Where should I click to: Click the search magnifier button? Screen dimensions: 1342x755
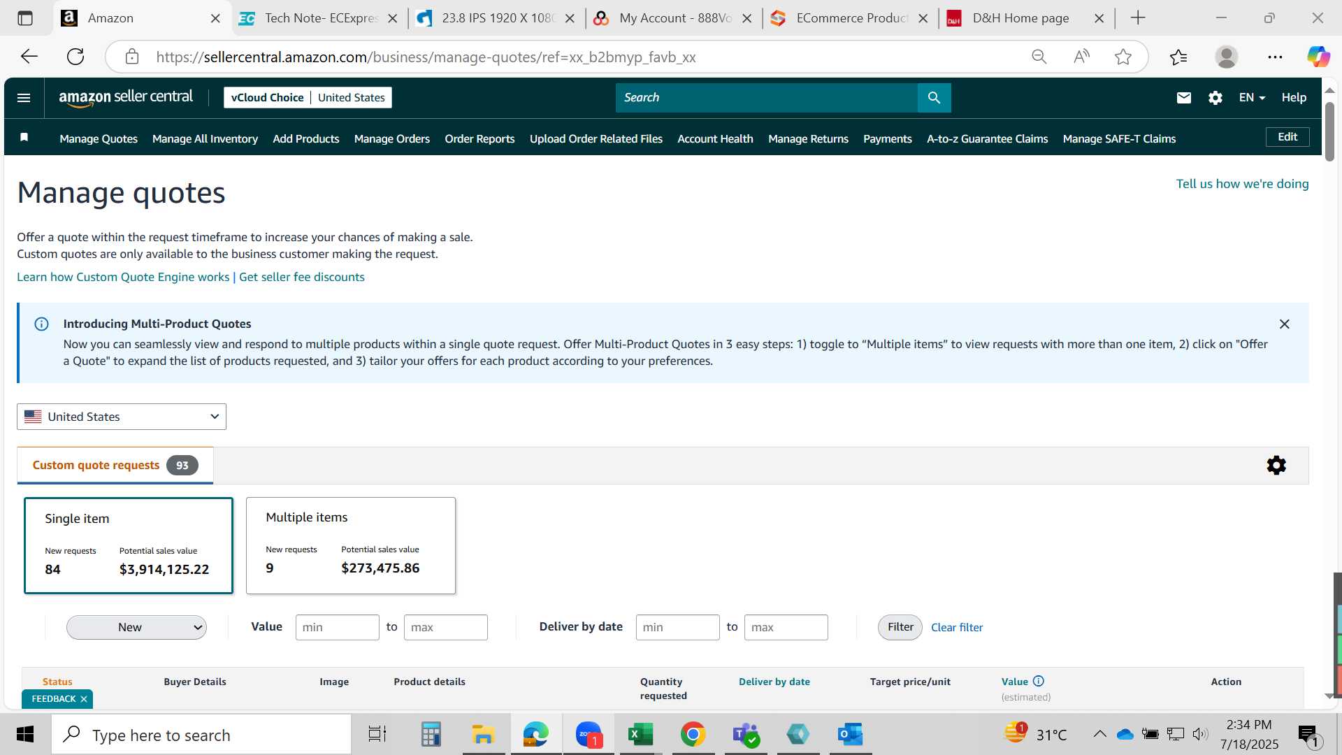pyautogui.click(x=934, y=98)
